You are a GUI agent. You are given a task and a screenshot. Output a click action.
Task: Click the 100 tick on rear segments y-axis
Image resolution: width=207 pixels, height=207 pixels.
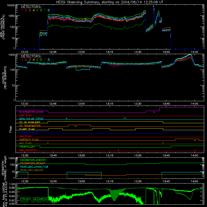[12, 70]
